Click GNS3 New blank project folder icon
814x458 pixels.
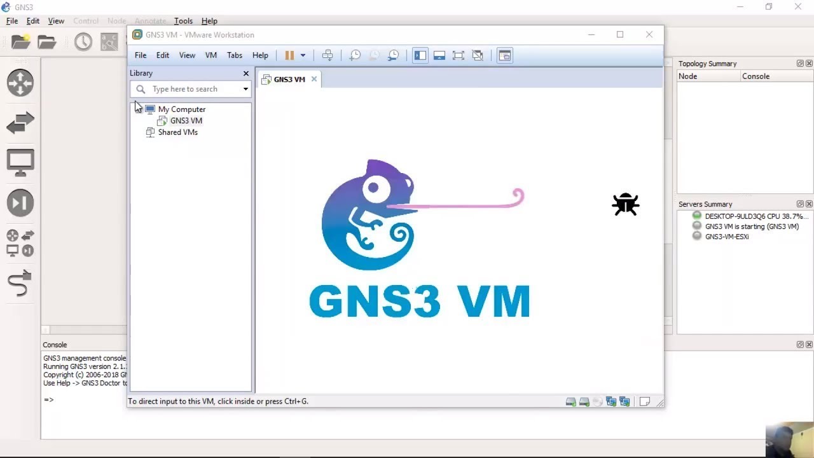coord(21,42)
